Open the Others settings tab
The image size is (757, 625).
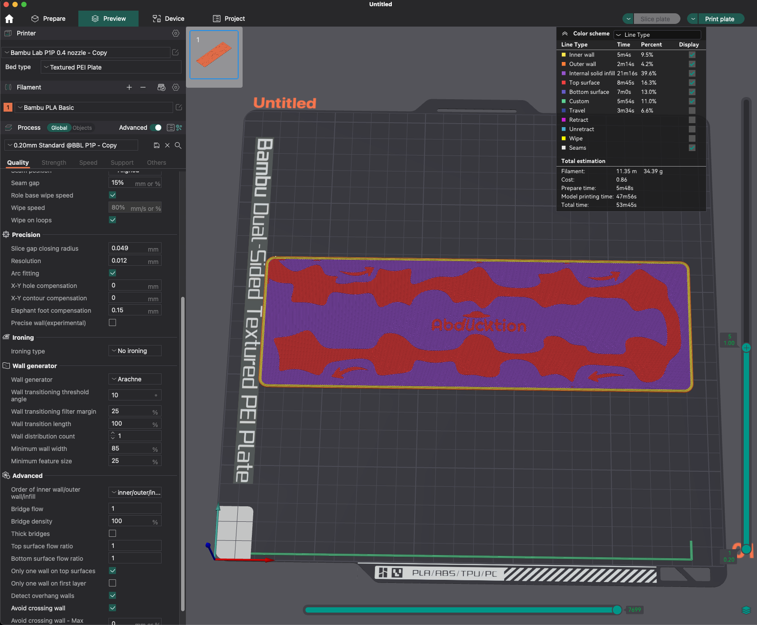(x=157, y=163)
